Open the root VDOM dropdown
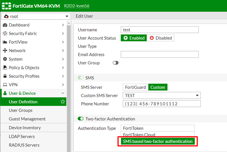The width and height of the screenshot is (227, 152). (36, 16)
